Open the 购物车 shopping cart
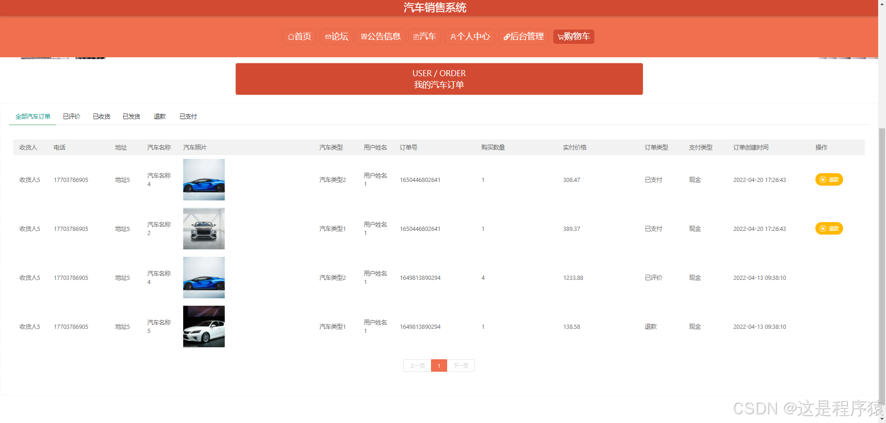Image resolution: width=886 pixels, height=423 pixels. point(574,36)
